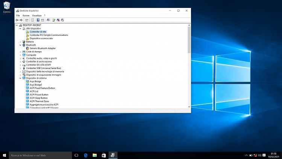Expand Dispositivi delle tecnologie di memoria
282x159 pixels.
20,72
